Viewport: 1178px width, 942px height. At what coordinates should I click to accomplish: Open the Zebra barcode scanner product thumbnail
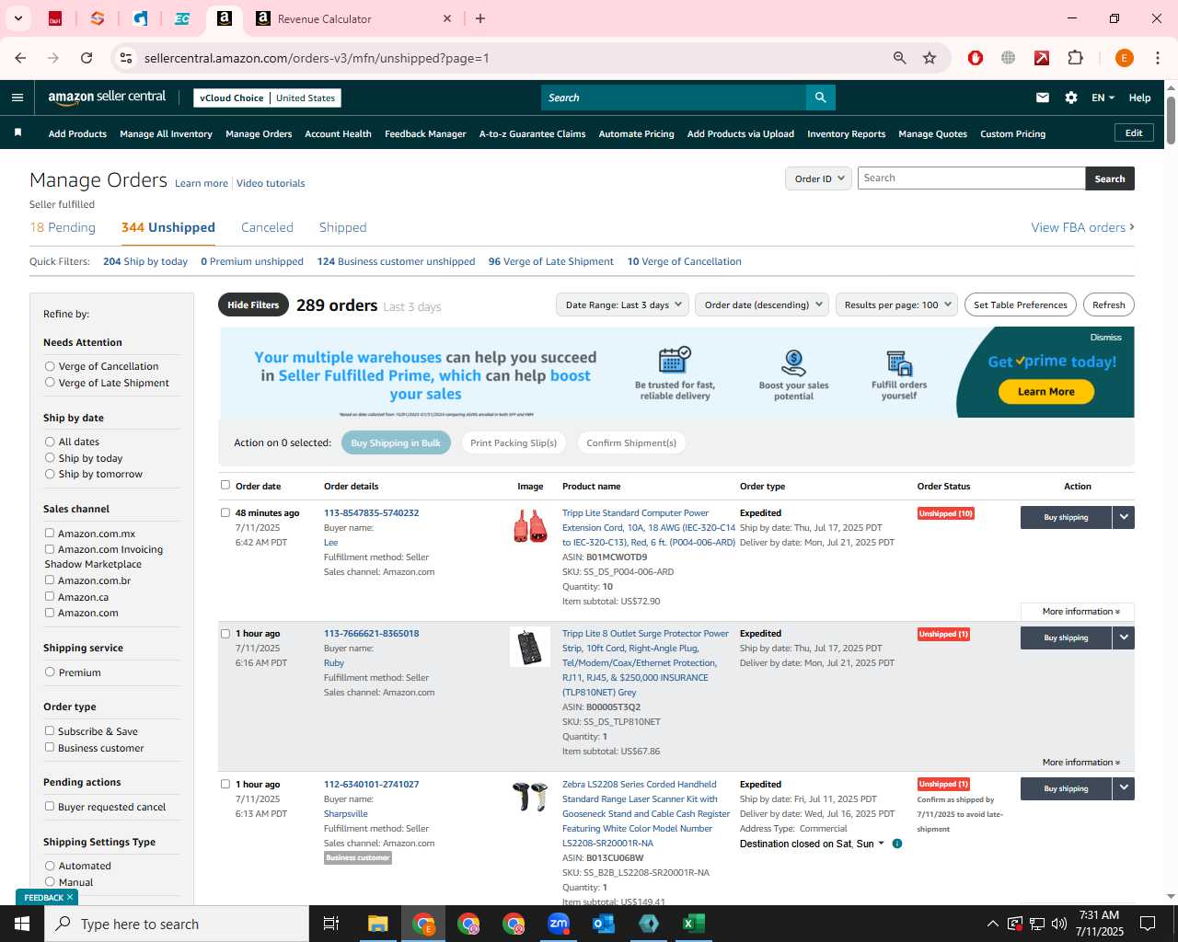[x=530, y=797]
